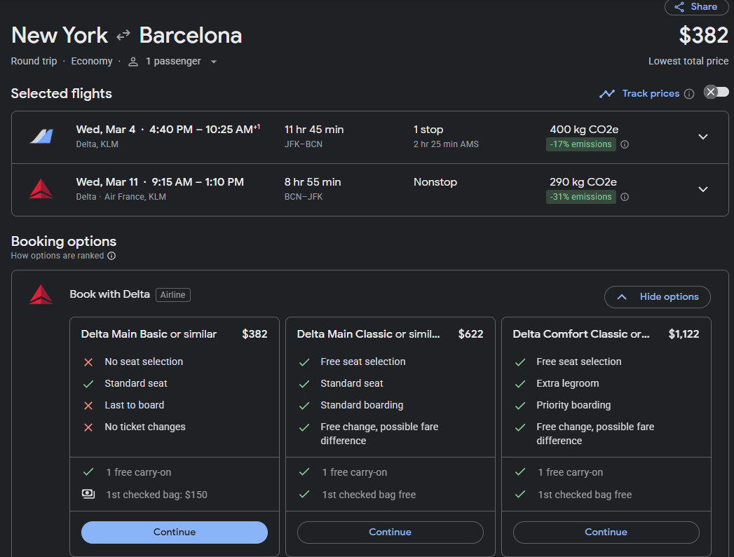Click KLM airline logo on Mar 4 flight
The image size is (734, 557).
[41, 137]
